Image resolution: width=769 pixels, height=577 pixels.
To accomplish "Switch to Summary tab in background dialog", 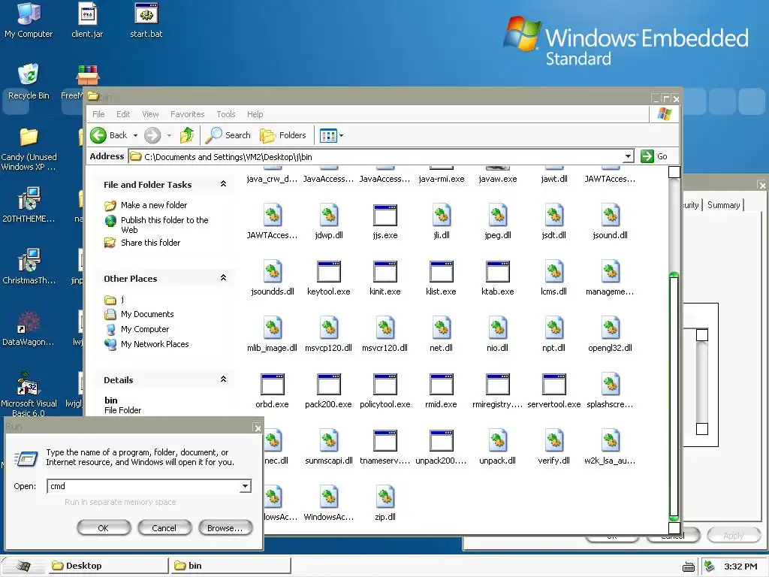I will 723,205.
